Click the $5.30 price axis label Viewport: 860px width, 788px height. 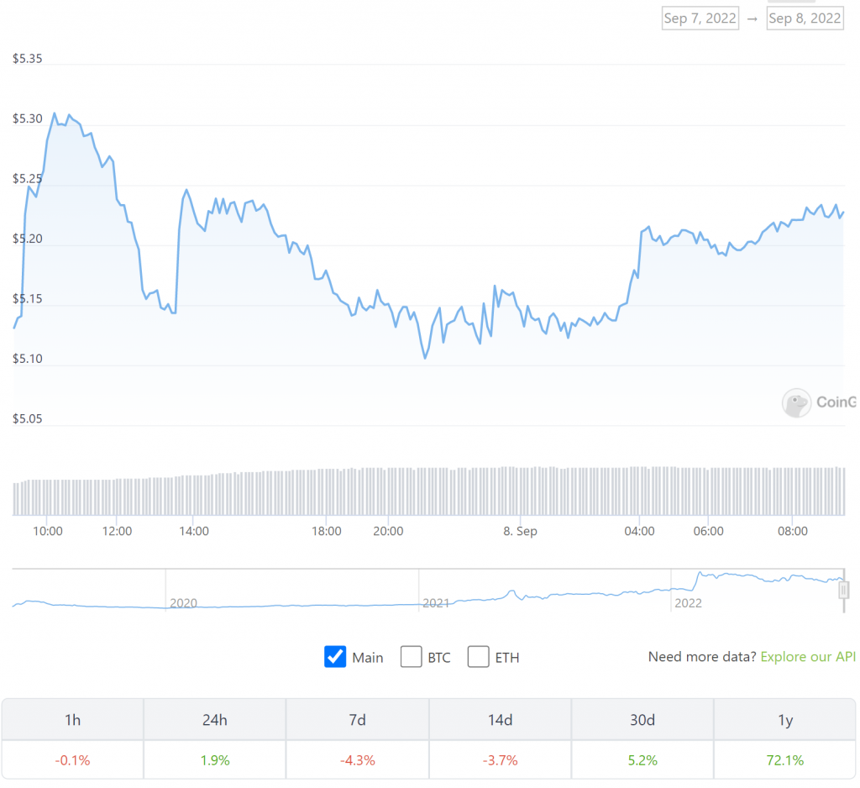click(28, 118)
